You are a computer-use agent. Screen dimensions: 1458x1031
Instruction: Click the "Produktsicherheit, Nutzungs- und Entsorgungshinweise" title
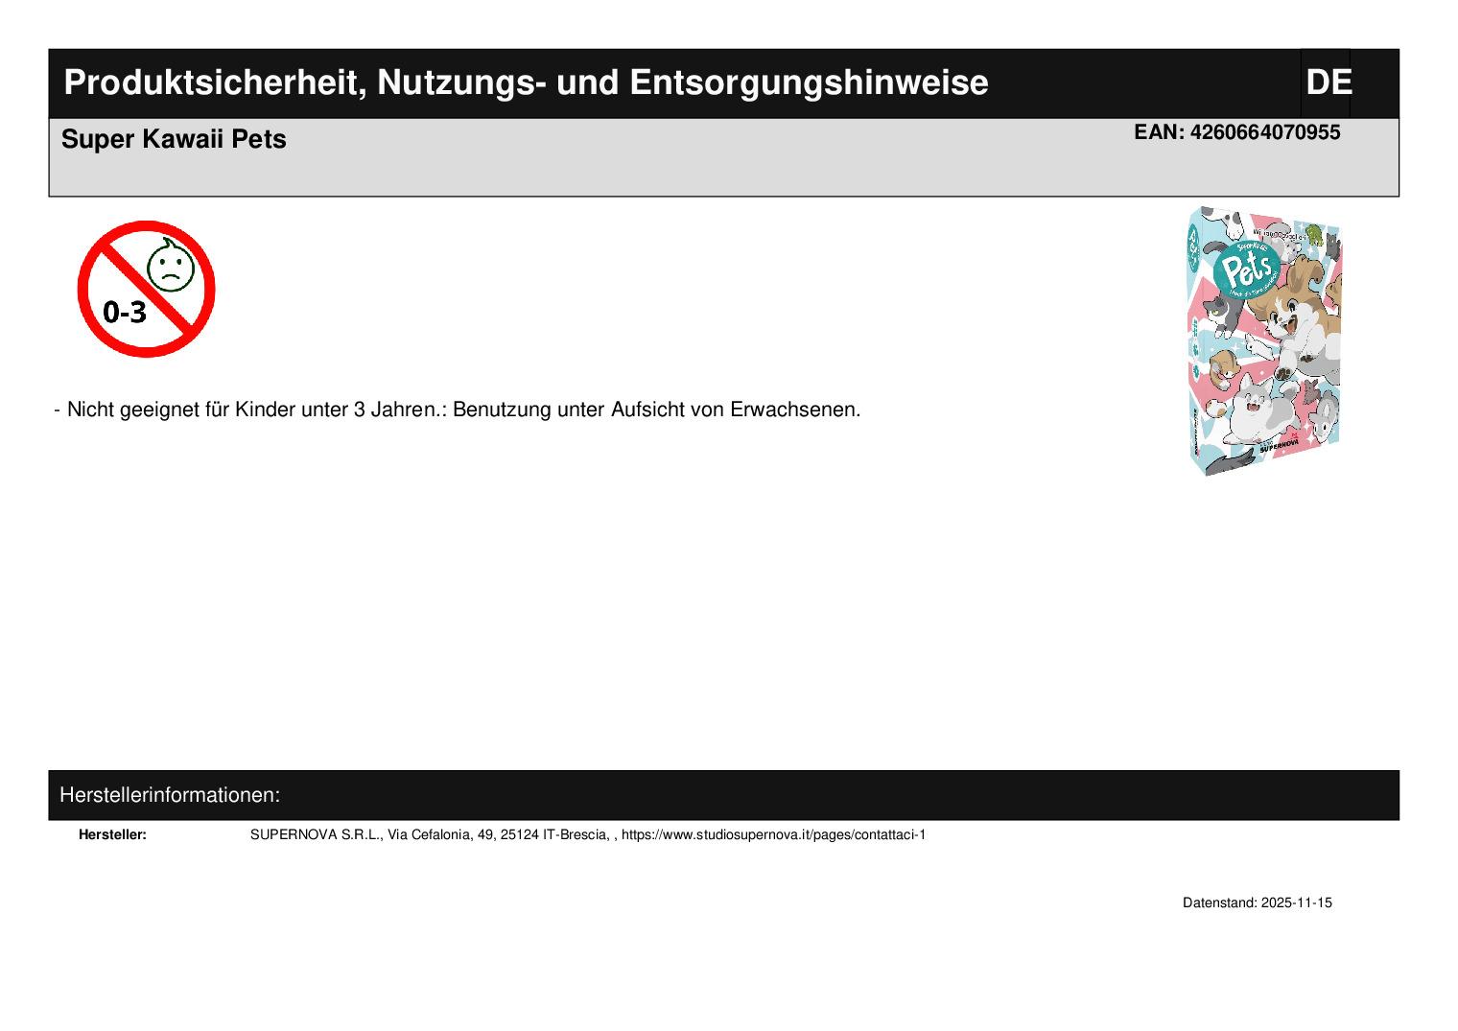pos(526,83)
